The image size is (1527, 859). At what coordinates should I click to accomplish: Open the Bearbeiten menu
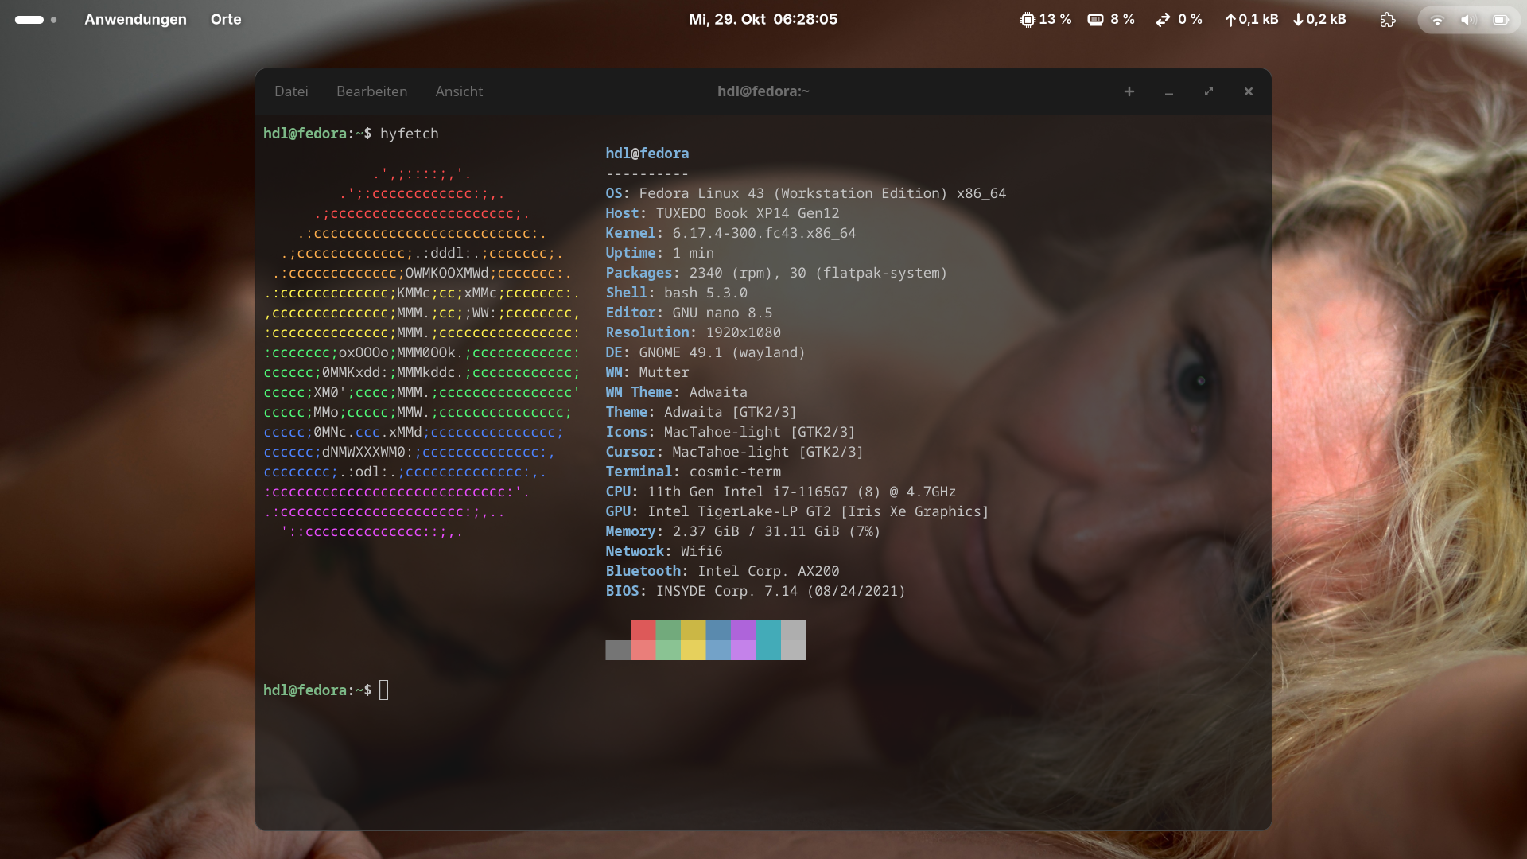click(x=371, y=91)
